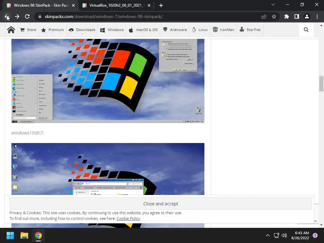Open the Chrome three-dot menu

(317, 16)
